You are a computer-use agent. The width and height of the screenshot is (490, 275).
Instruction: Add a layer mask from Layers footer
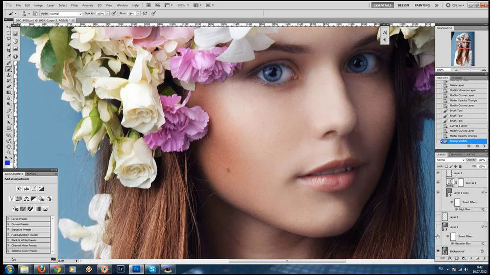coord(456,258)
